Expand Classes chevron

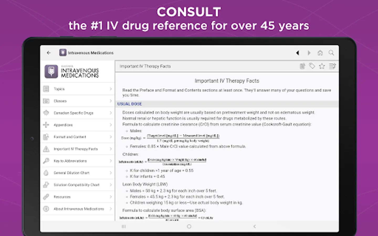(111, 101)
